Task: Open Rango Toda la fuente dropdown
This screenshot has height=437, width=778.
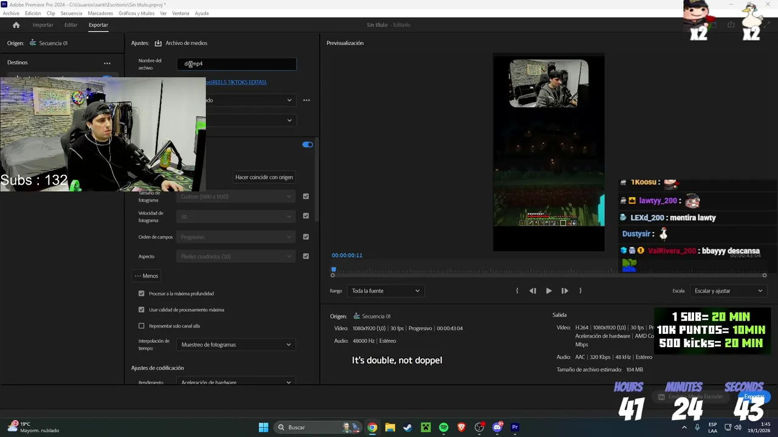Action: pyautogui.click(x=385, y=291)
